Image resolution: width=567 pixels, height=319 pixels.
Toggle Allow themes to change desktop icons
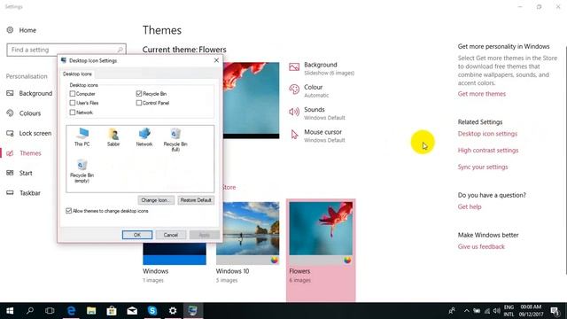pos(69,211)
